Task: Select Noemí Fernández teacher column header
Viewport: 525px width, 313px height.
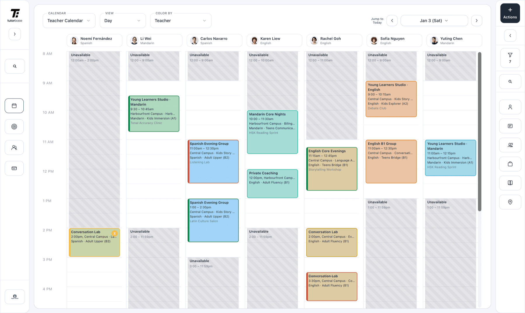Action: 94,41
